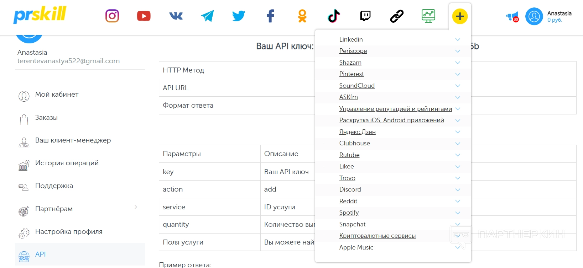This screenshot has width=583, height=268.
Task: Expand the Discord chevron arrow
Action: coord(458,190)
